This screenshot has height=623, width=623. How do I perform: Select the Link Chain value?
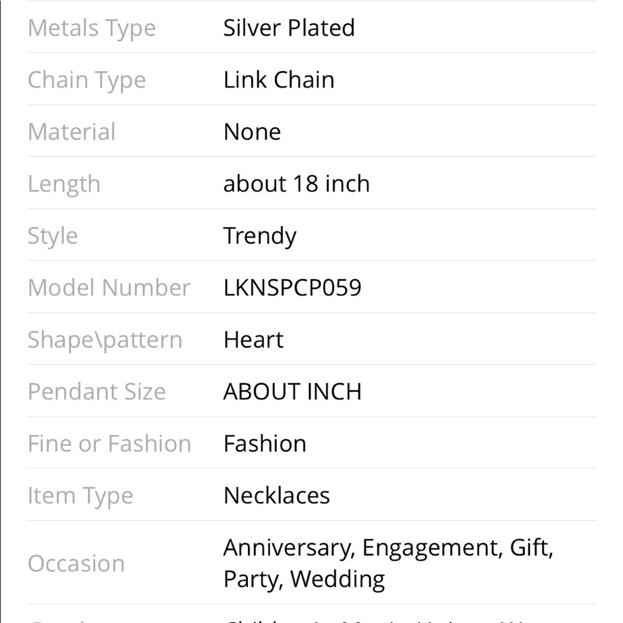279,80
